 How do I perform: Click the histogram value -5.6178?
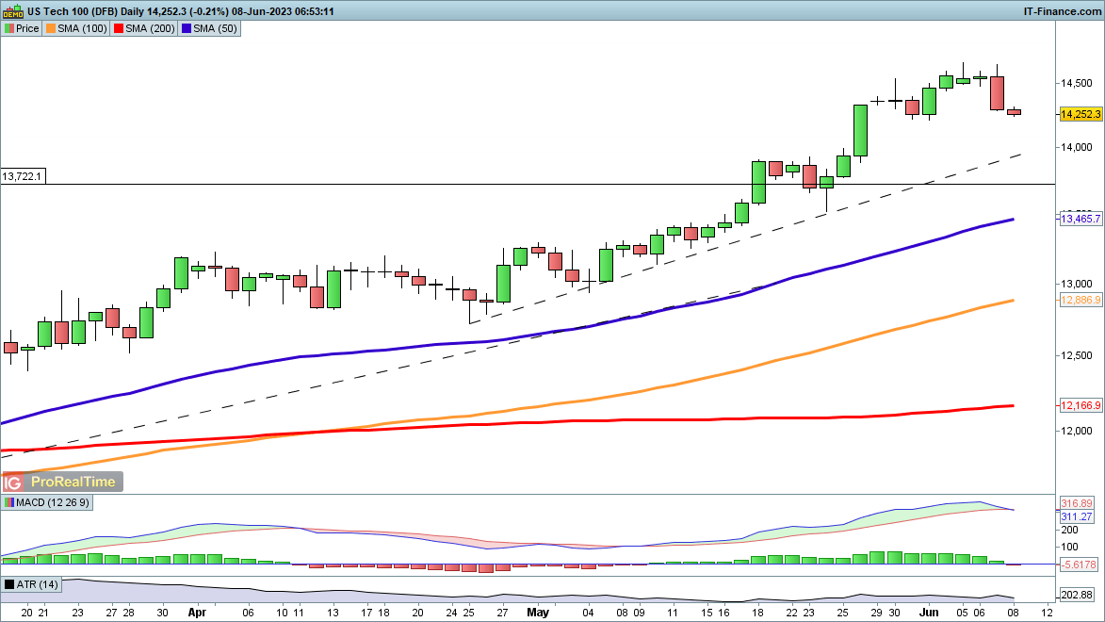coord(1079,565)
